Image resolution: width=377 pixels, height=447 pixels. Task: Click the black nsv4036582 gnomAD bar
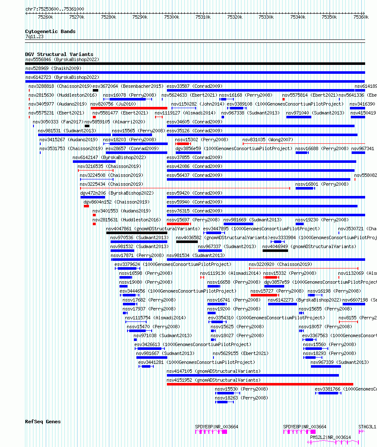187,242
